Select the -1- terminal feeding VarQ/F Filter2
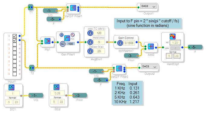The image size is (208, 114). (x=96, y=71)
